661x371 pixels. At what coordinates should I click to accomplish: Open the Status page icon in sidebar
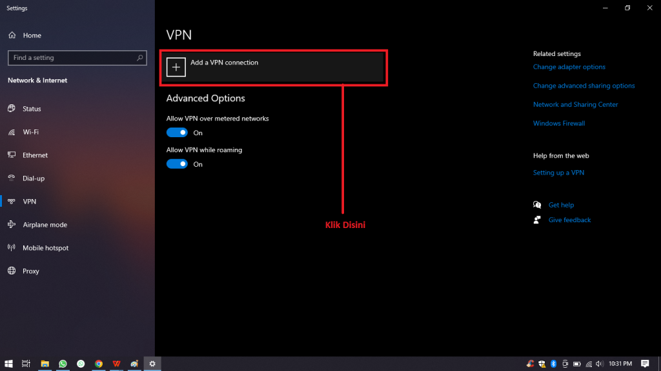(13, 108)
